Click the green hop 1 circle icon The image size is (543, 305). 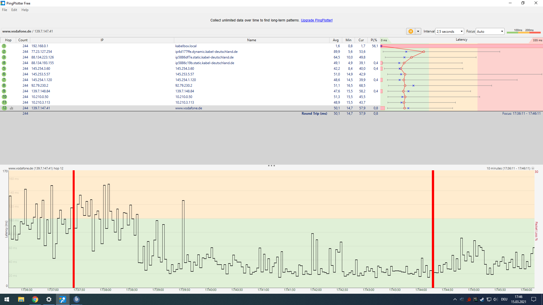4,46
